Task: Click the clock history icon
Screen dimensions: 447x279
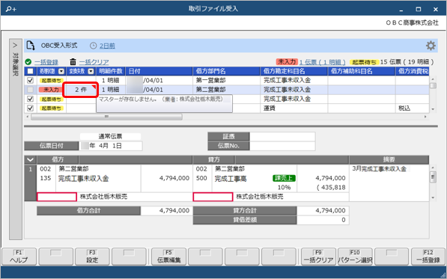Action: coord(94,46)
